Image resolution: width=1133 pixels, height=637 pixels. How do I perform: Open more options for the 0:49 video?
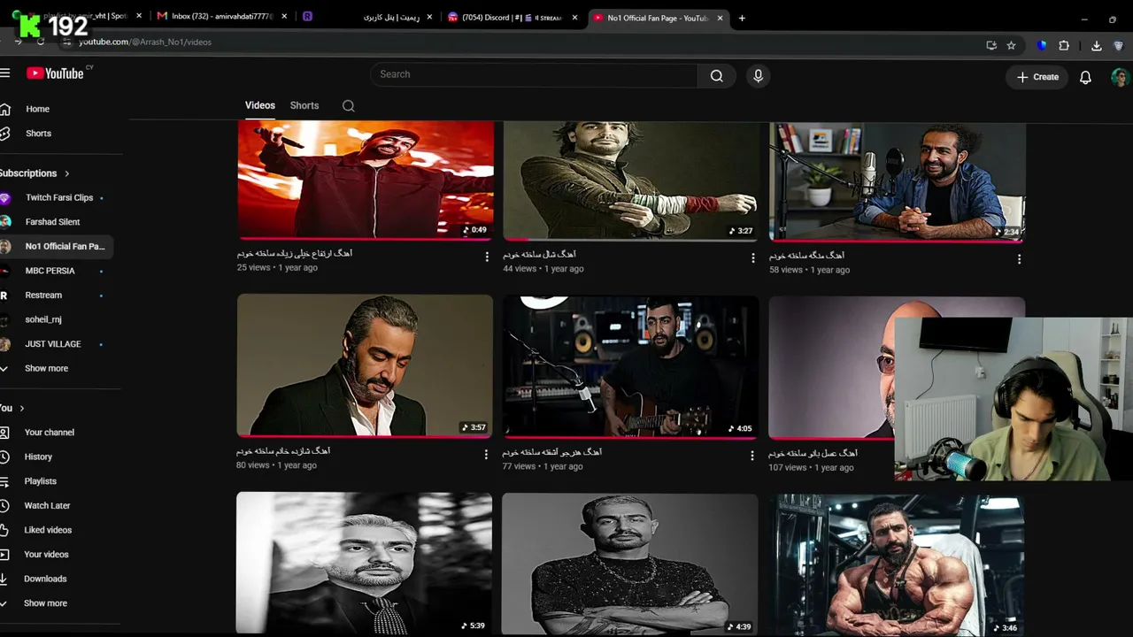point(487,257)
